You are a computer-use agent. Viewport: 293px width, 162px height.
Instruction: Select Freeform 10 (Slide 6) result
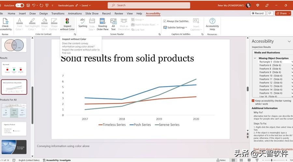271,76
